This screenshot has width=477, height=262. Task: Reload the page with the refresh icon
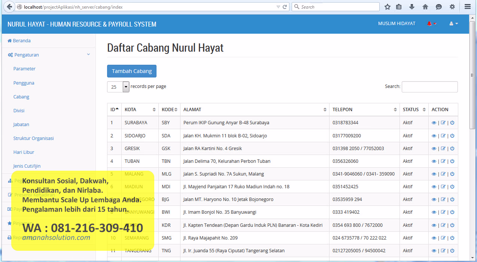point(285,7)
